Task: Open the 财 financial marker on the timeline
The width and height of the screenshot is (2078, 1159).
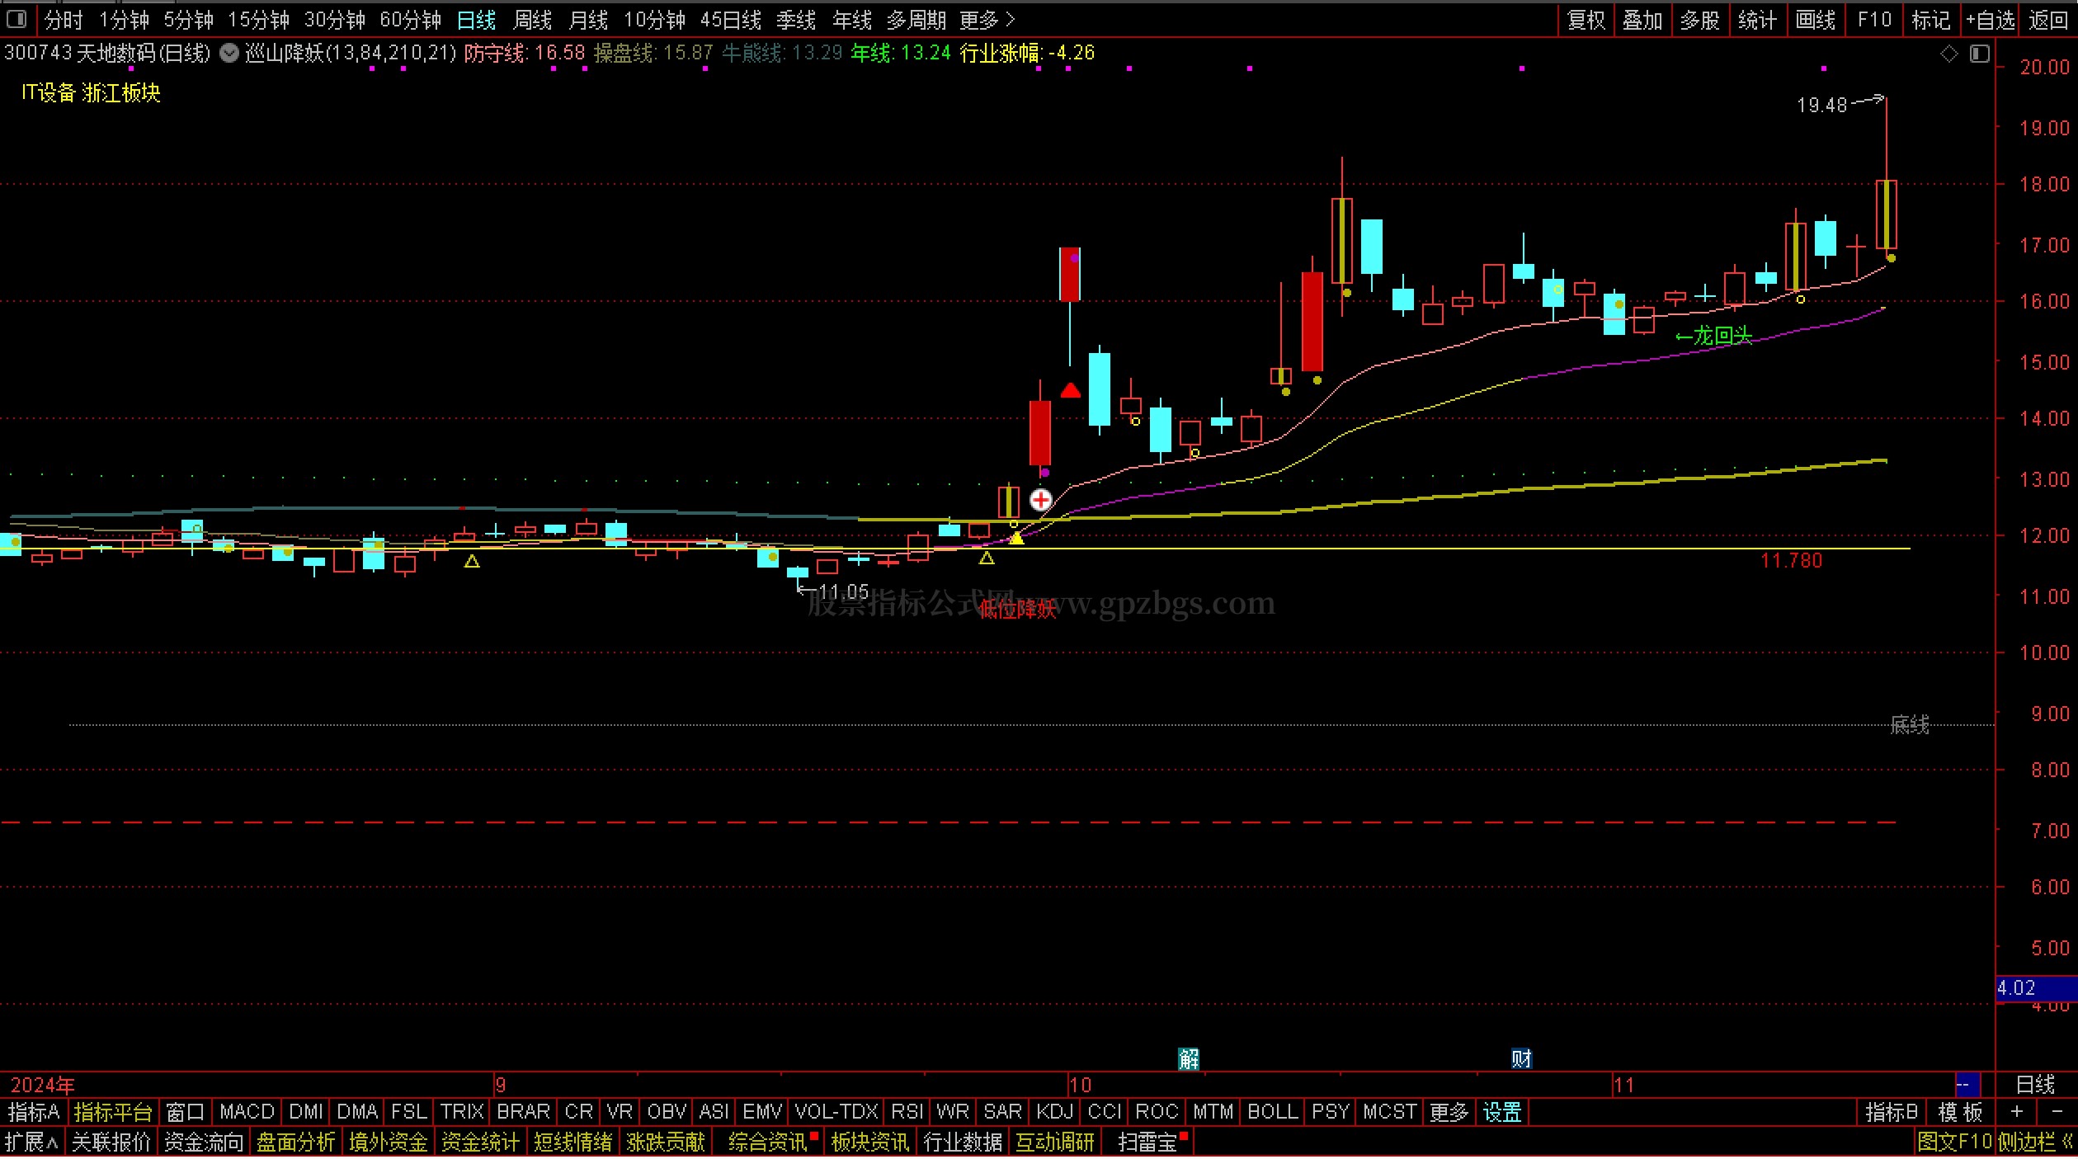Action: 1521,1058
